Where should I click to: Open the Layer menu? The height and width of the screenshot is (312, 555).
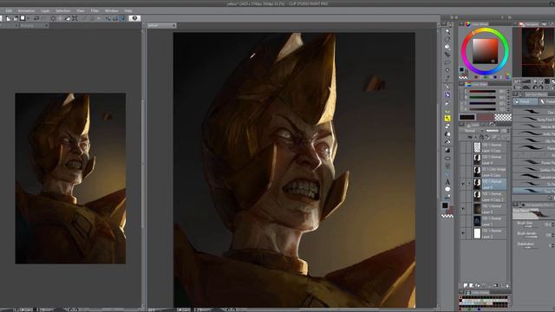click(45, 10)
